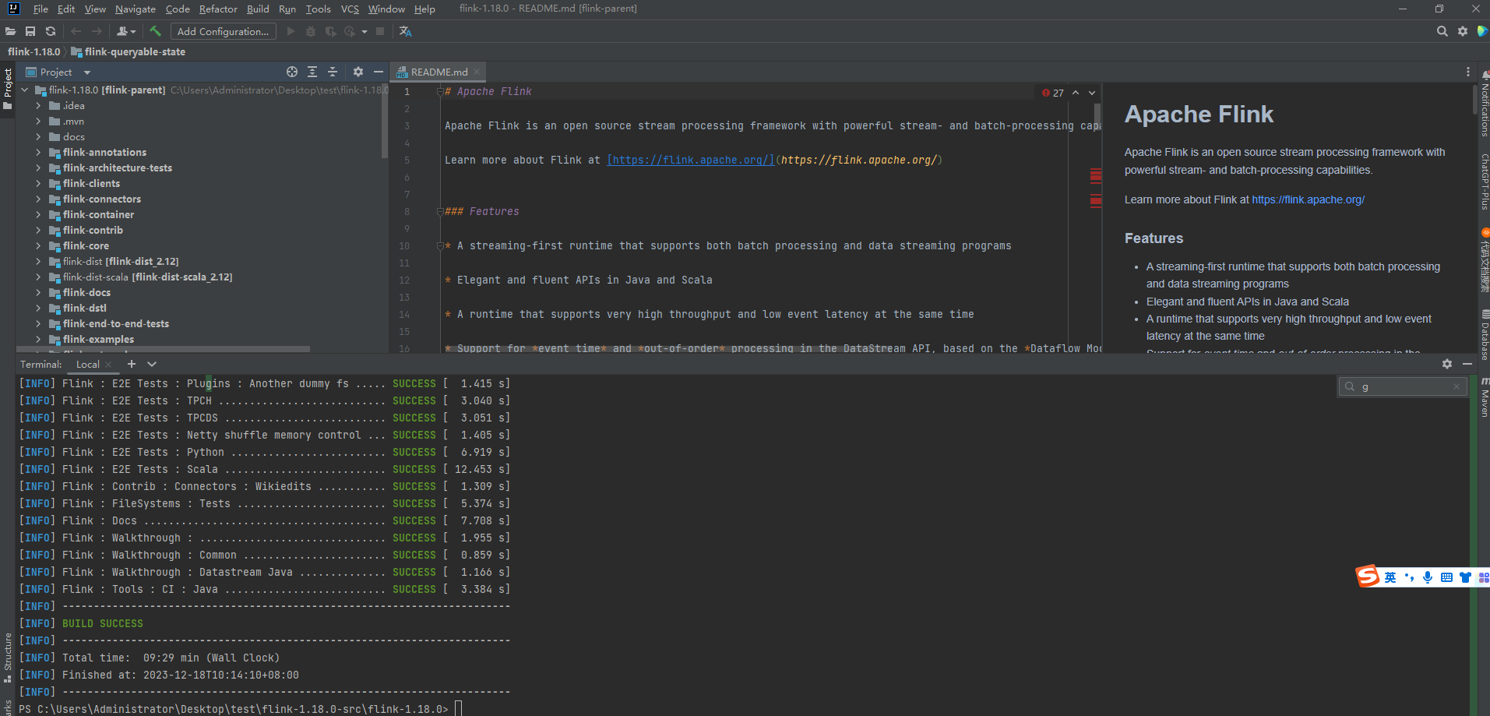Image resolution: width=1490 pixels, height=716 pixels.
Task: Build the project with the hammer icon
Action: (156, 31)
